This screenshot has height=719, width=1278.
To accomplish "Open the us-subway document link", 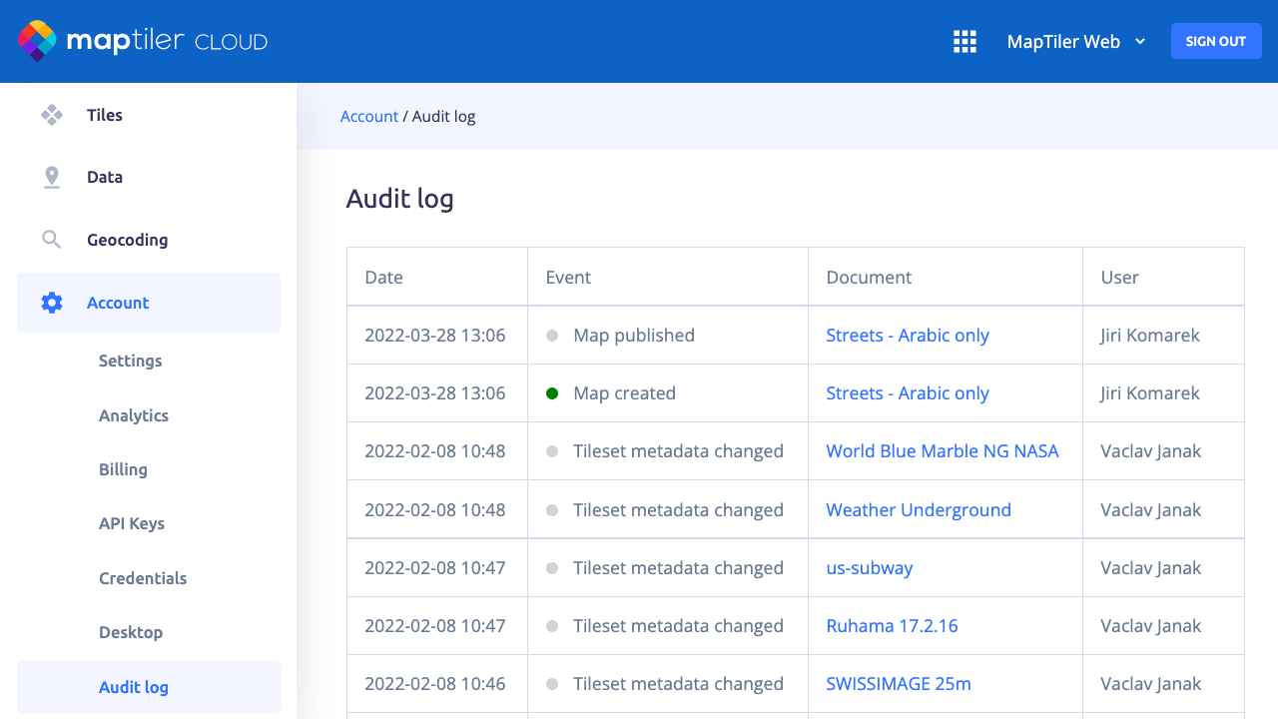I will [x=869, y=567].
